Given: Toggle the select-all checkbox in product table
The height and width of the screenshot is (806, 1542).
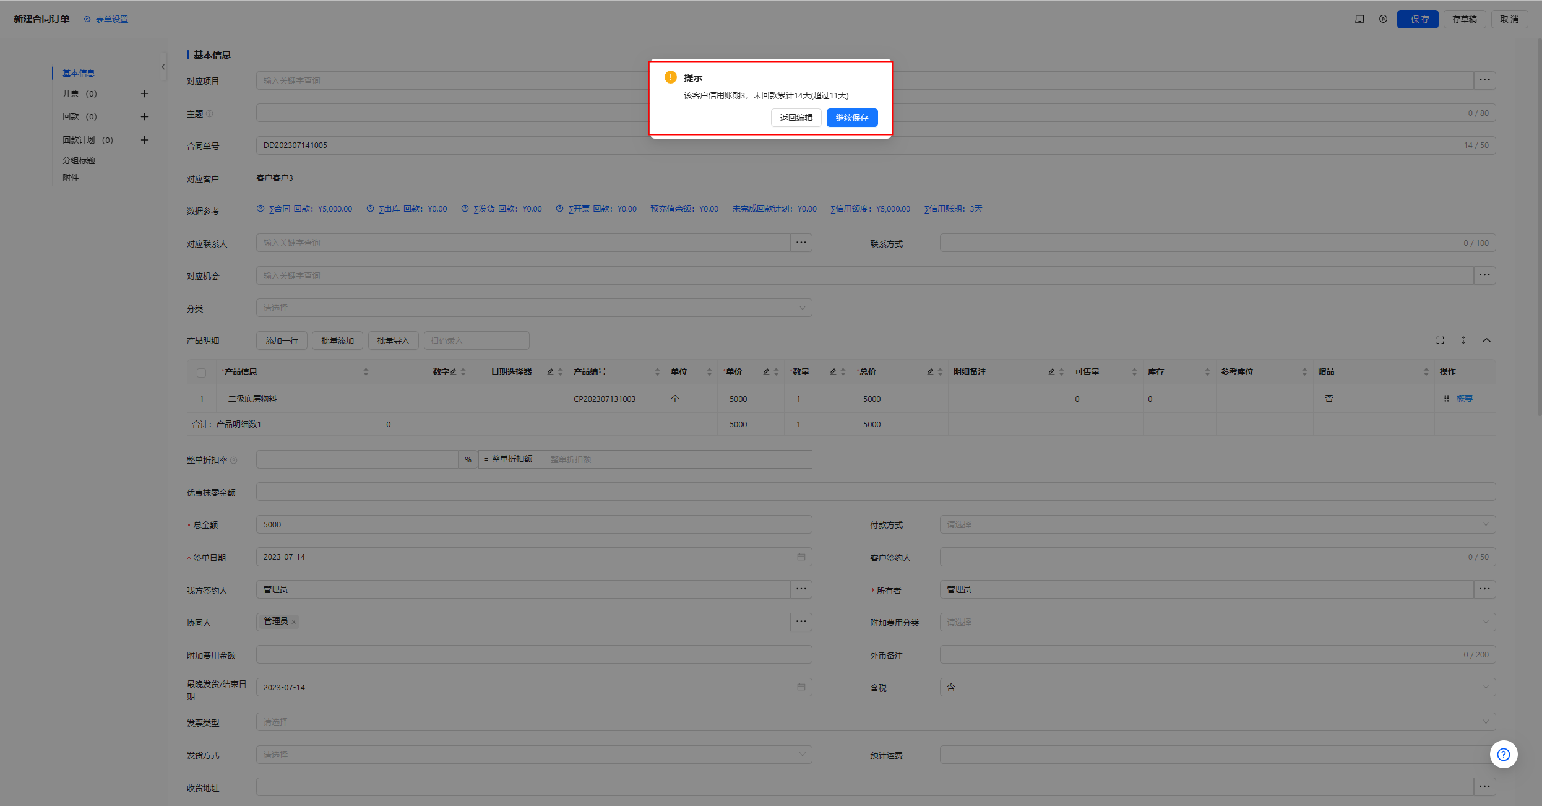Looking at the screenshot, I should [201, 373].
